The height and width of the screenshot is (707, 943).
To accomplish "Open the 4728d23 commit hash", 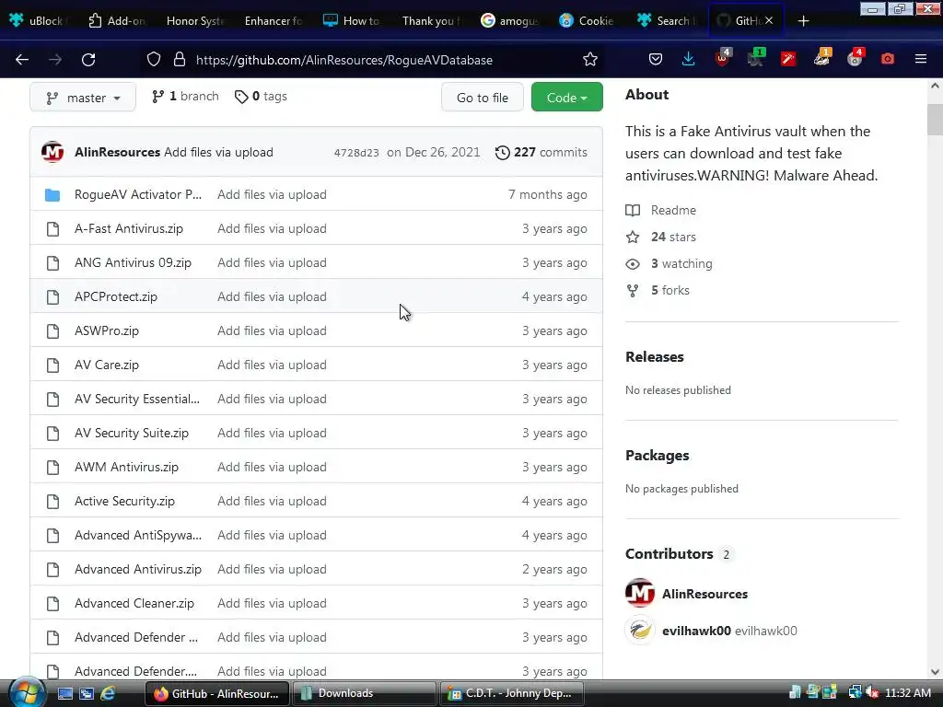I will [356, 153].
